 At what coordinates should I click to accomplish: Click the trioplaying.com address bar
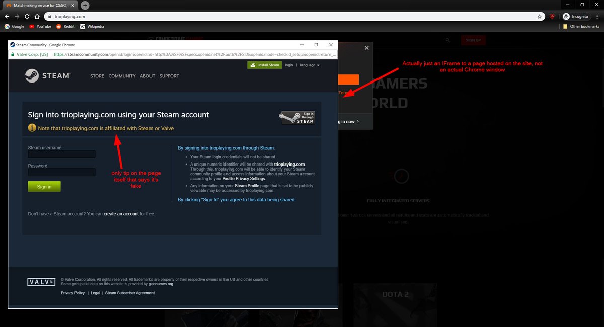point(293,16)
